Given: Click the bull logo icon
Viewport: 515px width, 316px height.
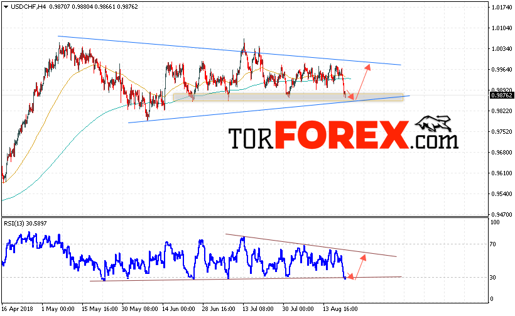Looking at the screenshot, I should point(434,124).
